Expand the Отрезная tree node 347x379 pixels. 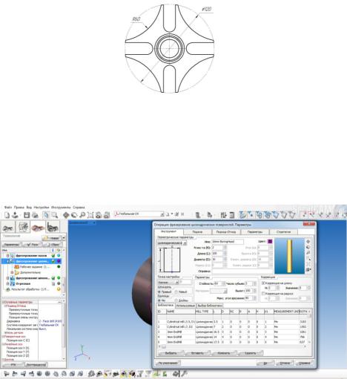coord(7,284)
